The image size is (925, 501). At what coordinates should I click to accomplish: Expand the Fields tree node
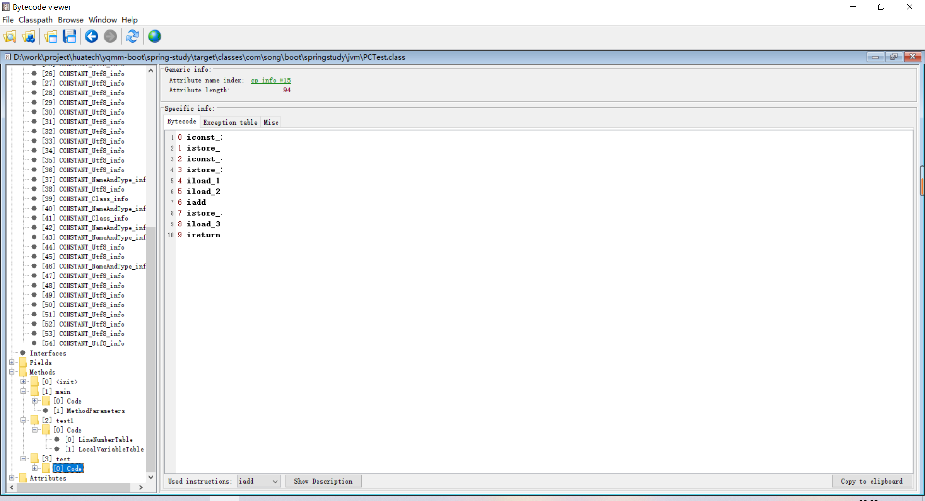pyautogui.click(x=12, y=362)
